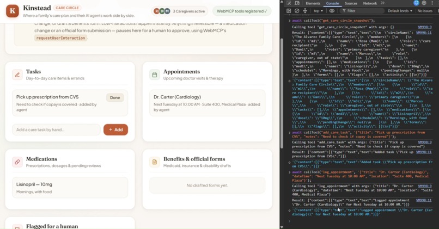Click the Kinstead K logo

[x=13, y=11]
